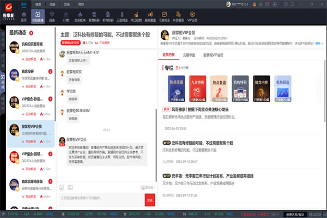Image resolution: width=327 pixels, height=218 pixels.
Task: Open the audience filter dropdown above send
Action: tap(148, 187)
